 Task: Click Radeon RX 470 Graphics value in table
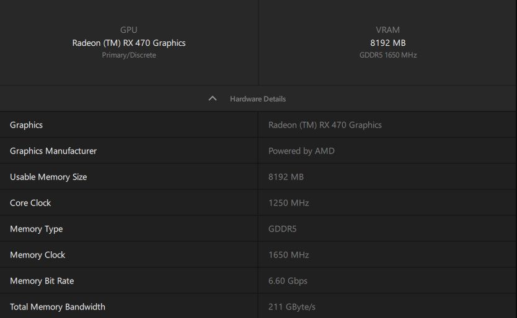[325, 125]
